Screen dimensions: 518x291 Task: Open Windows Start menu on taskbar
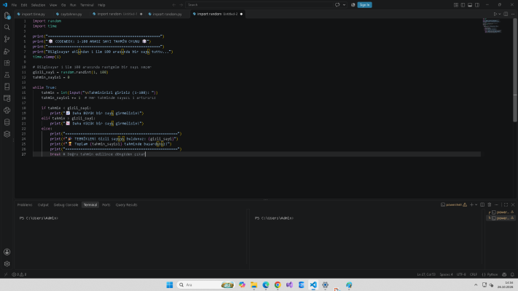[170, 284]
